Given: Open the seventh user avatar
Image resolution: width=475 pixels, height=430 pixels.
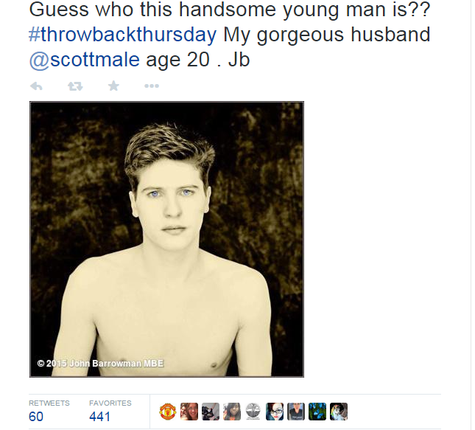Looking at the screenshot, I should coord(296,411).
